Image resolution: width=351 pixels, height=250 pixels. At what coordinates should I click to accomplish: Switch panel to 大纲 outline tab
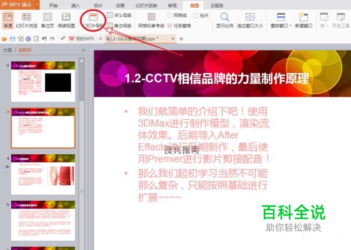click(8, 50)
